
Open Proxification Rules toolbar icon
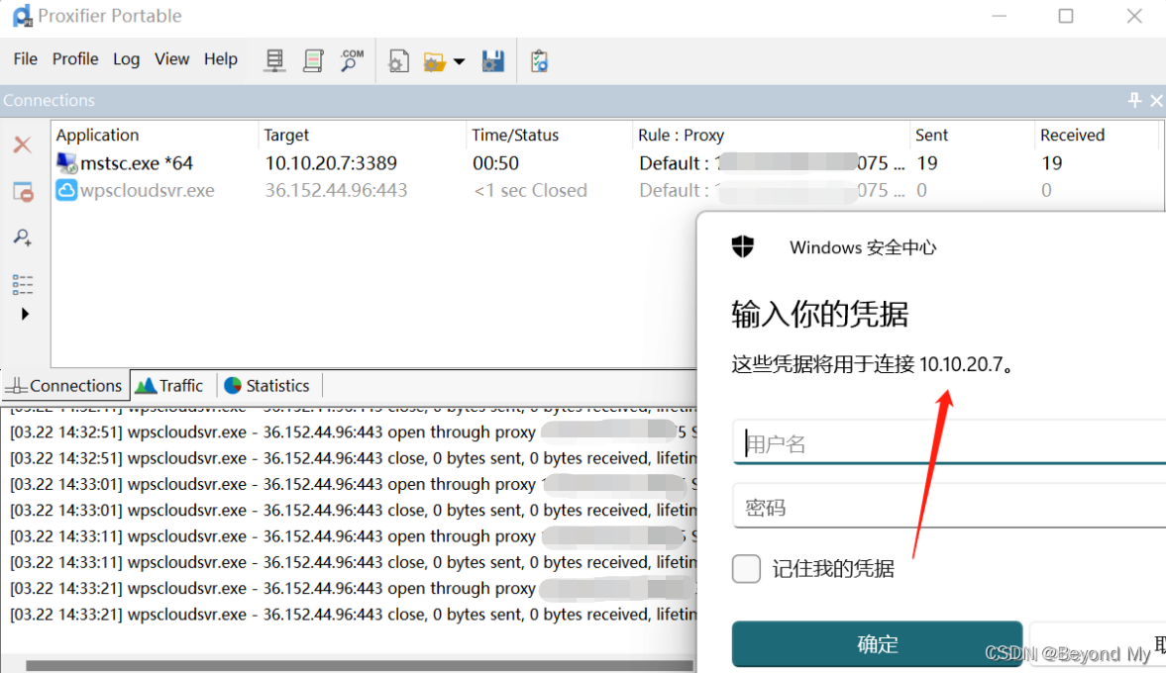click(x=313, y=61)
